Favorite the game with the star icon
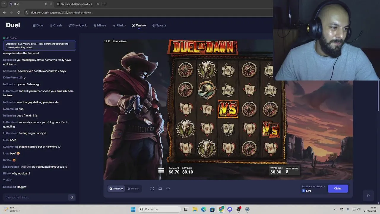 pos(168,188)
